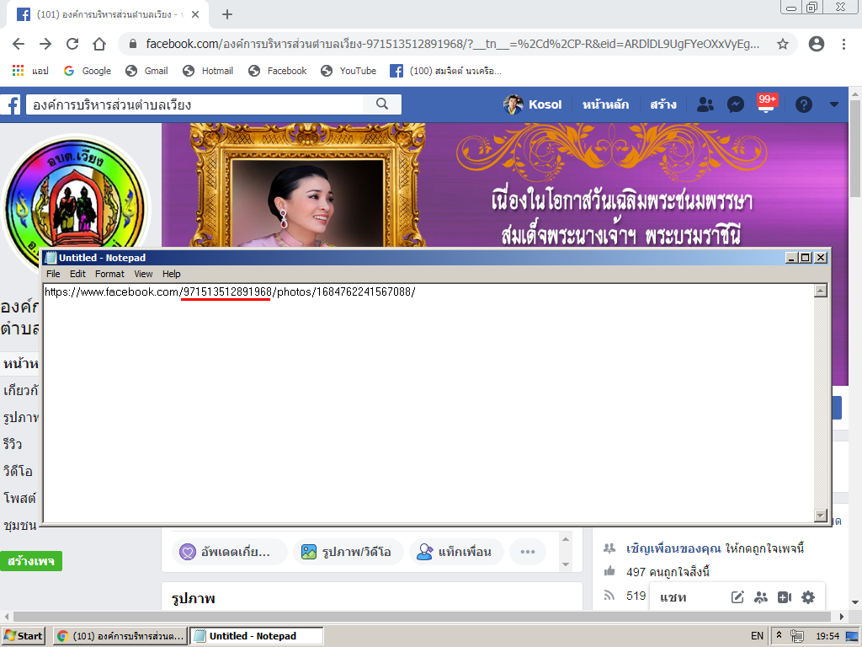This screenshot has width=862, height=647.
Task: Open the Windows Start menu
Action: coord(23,636)
